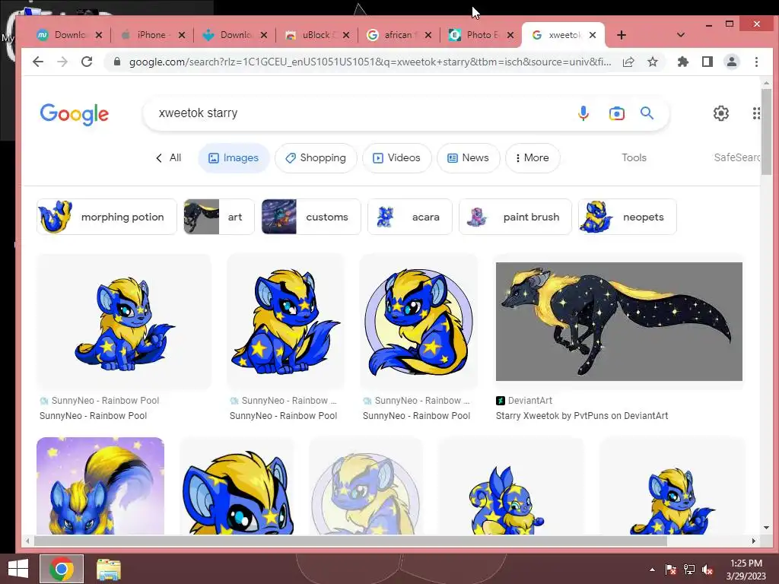Switch to first Download tab
This screenshot has height=584, width=779.
(63, 35)
